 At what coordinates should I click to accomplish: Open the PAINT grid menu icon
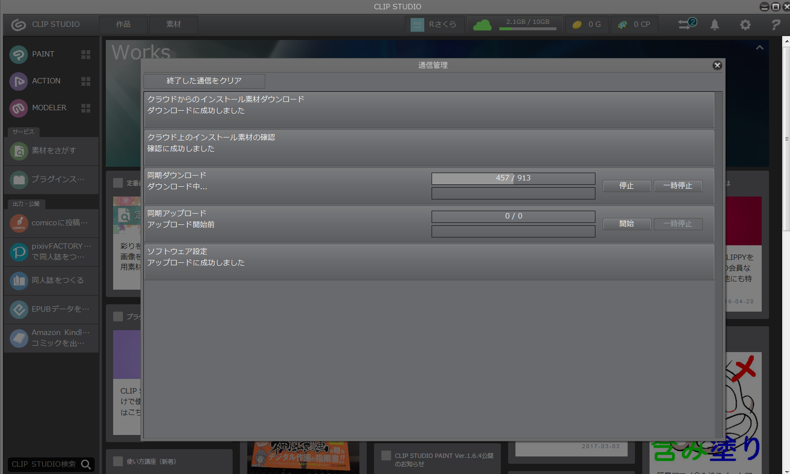click(x=86, y=54)
